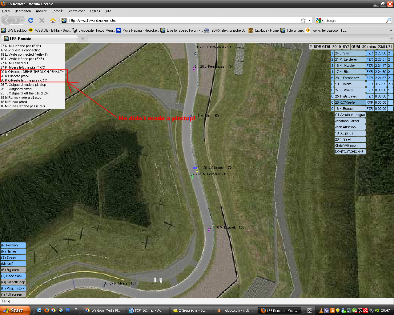Click the VLC cone tray icon
Image resolution: width=394 pixels, height=315 pixels.
322,310
